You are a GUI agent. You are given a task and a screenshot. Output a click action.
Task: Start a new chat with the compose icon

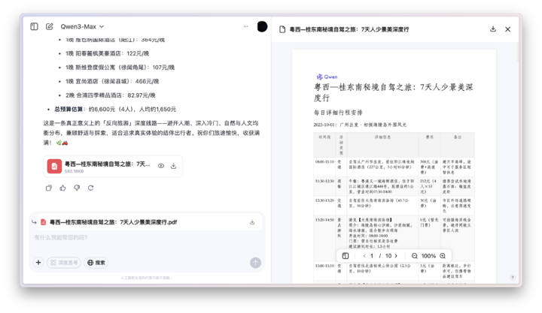coord(50,26)
